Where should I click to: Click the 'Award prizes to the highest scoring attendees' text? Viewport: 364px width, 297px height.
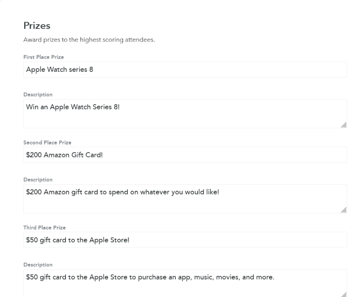tap(89, 40)
